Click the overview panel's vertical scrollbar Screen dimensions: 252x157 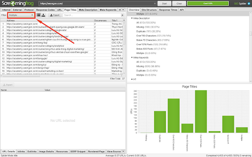coord(251,33)
